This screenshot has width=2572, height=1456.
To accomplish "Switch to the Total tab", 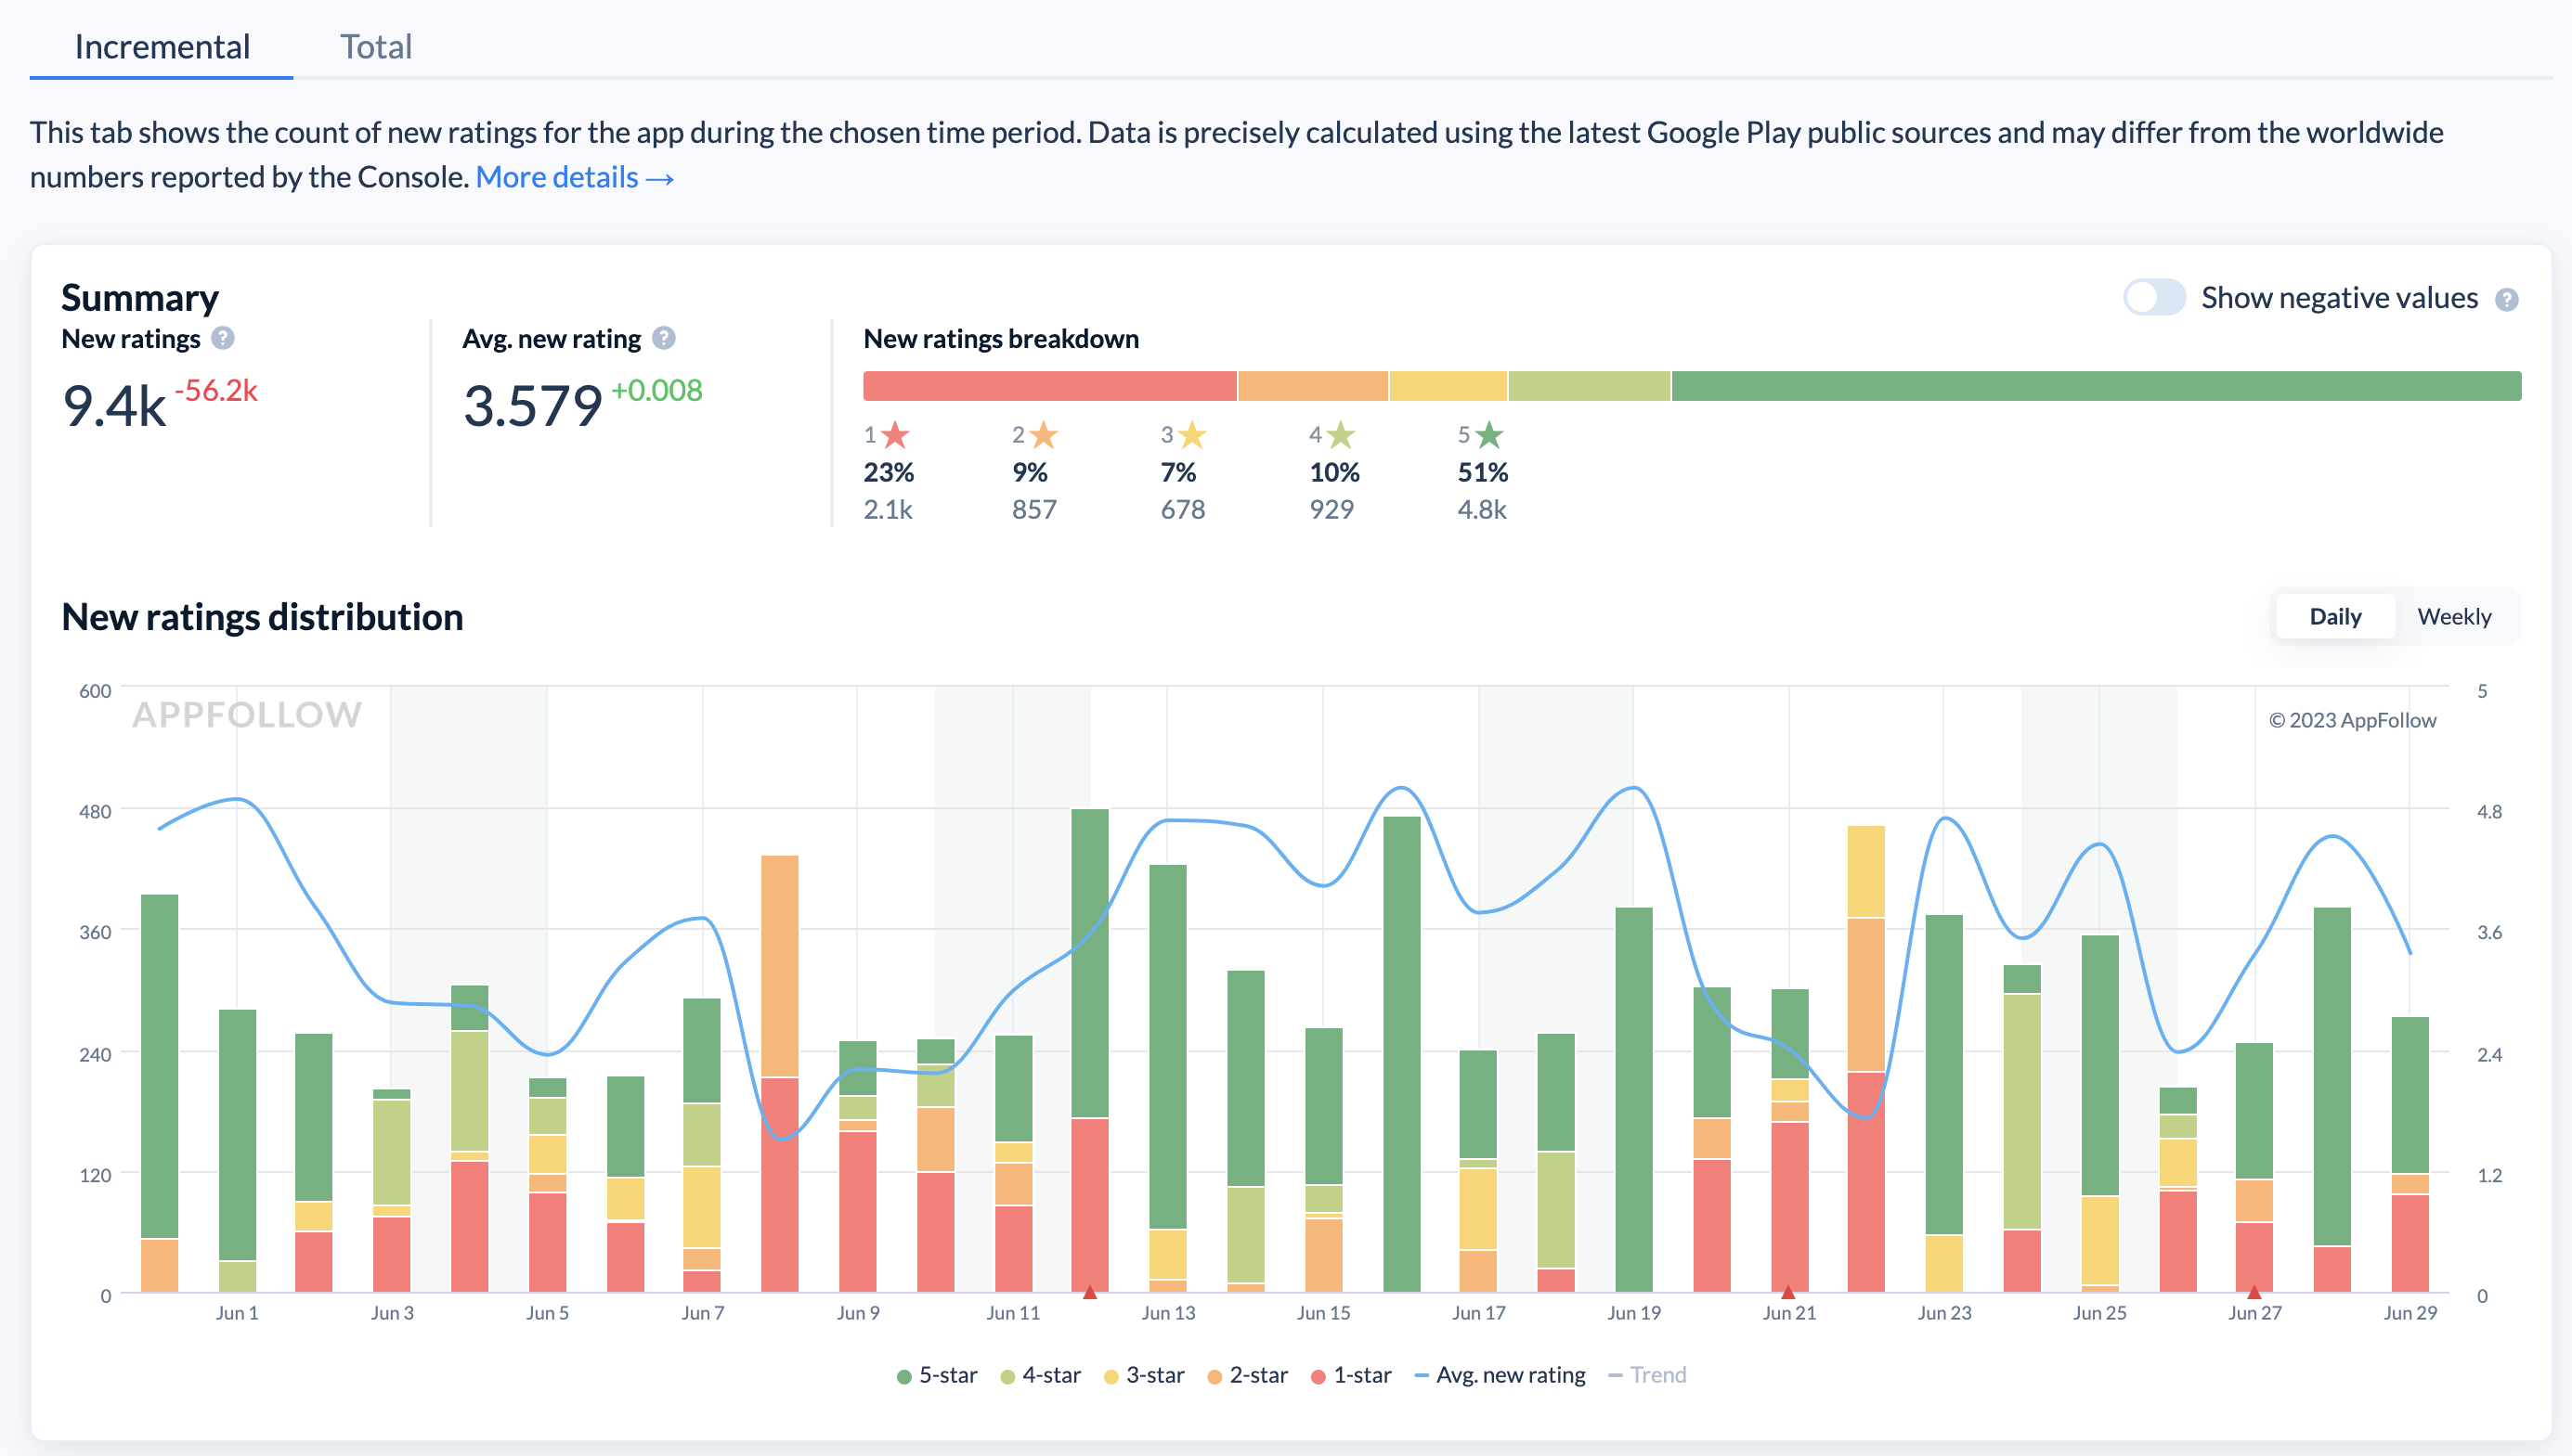I will click(377, 47).
